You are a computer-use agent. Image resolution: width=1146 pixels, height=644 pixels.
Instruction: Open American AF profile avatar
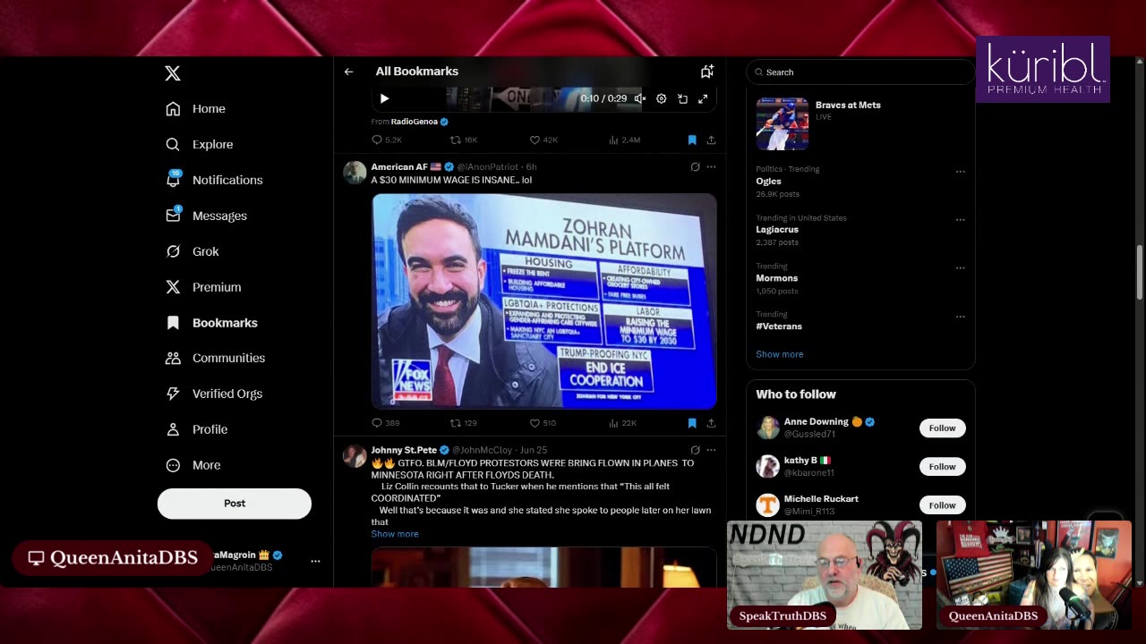tap(355, 173)
